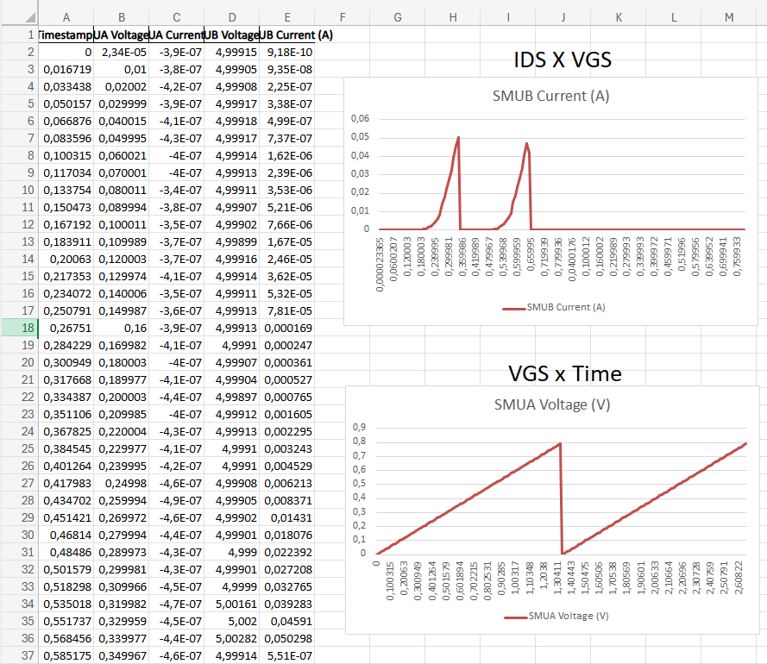Select column F header

coord(342,17)
